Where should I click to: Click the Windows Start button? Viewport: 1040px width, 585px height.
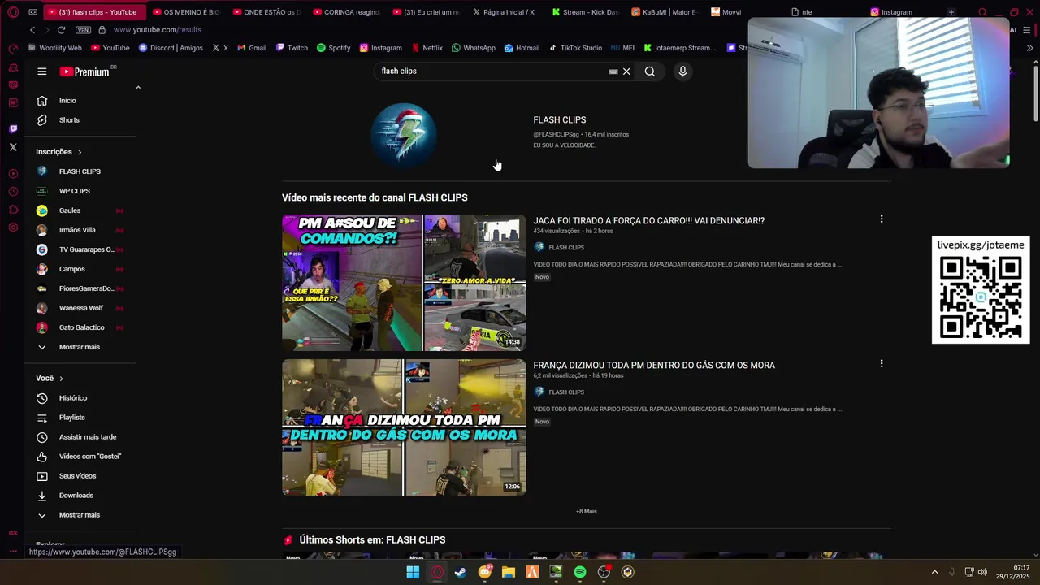coord(413,572)
